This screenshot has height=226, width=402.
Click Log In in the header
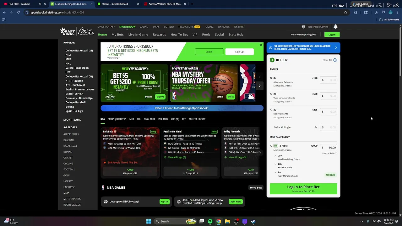point(332,35)
